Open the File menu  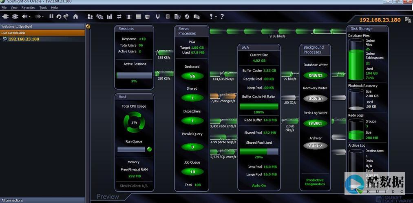[4, 8]
